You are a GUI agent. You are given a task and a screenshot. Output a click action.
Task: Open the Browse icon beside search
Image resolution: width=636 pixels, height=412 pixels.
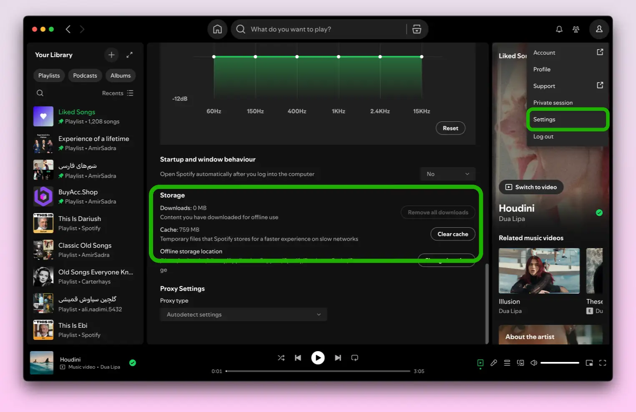pyautogui.click(x=417, y=29)
